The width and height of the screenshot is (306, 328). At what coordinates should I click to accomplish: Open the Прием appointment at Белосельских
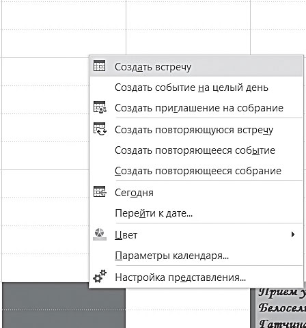[x=281, y=308]
